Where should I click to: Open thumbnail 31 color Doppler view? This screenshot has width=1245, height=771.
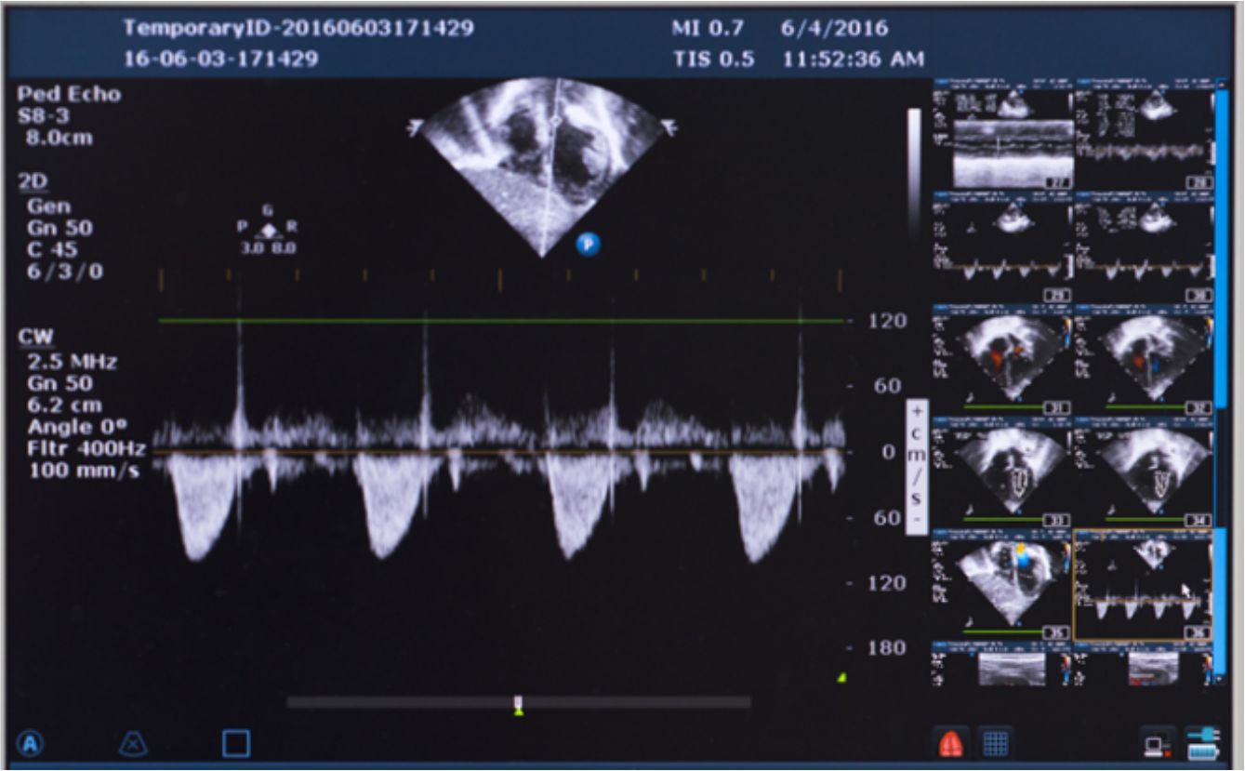[x=1002, y=358]
